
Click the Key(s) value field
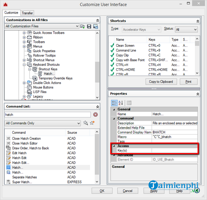coord(175,150)
